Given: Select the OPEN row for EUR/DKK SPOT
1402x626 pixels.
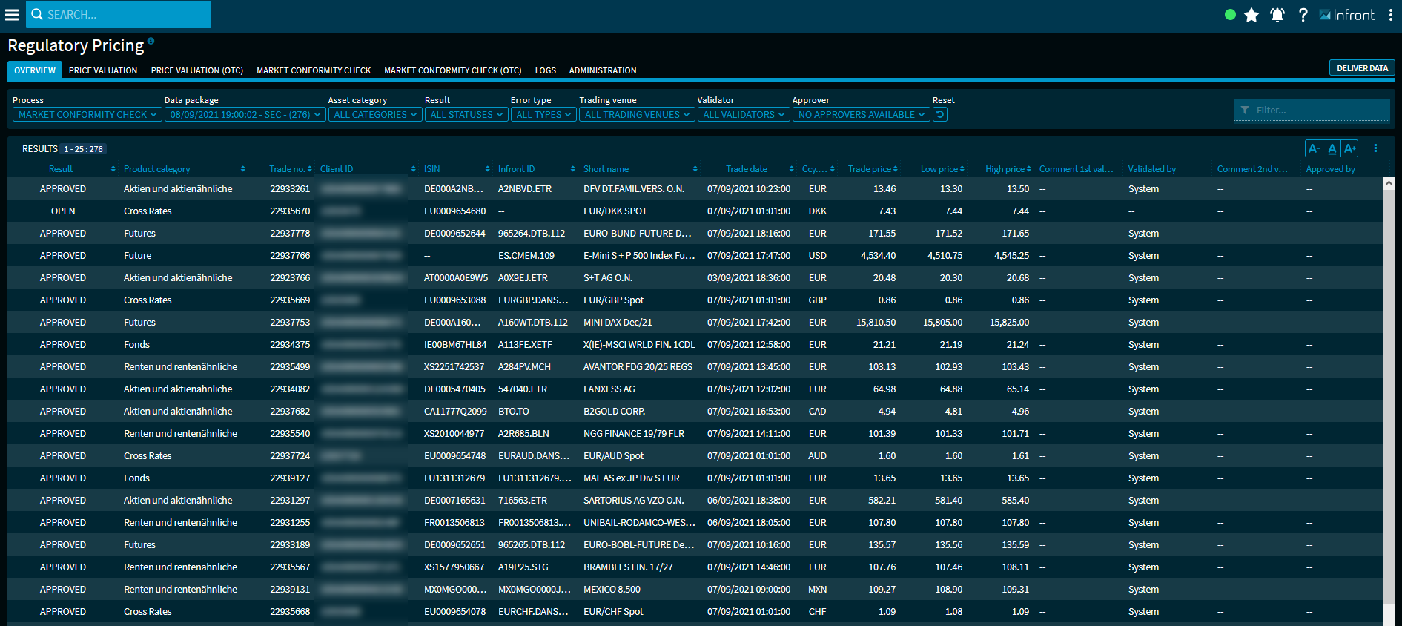Looking at the screenshot, I should (695, 211).
